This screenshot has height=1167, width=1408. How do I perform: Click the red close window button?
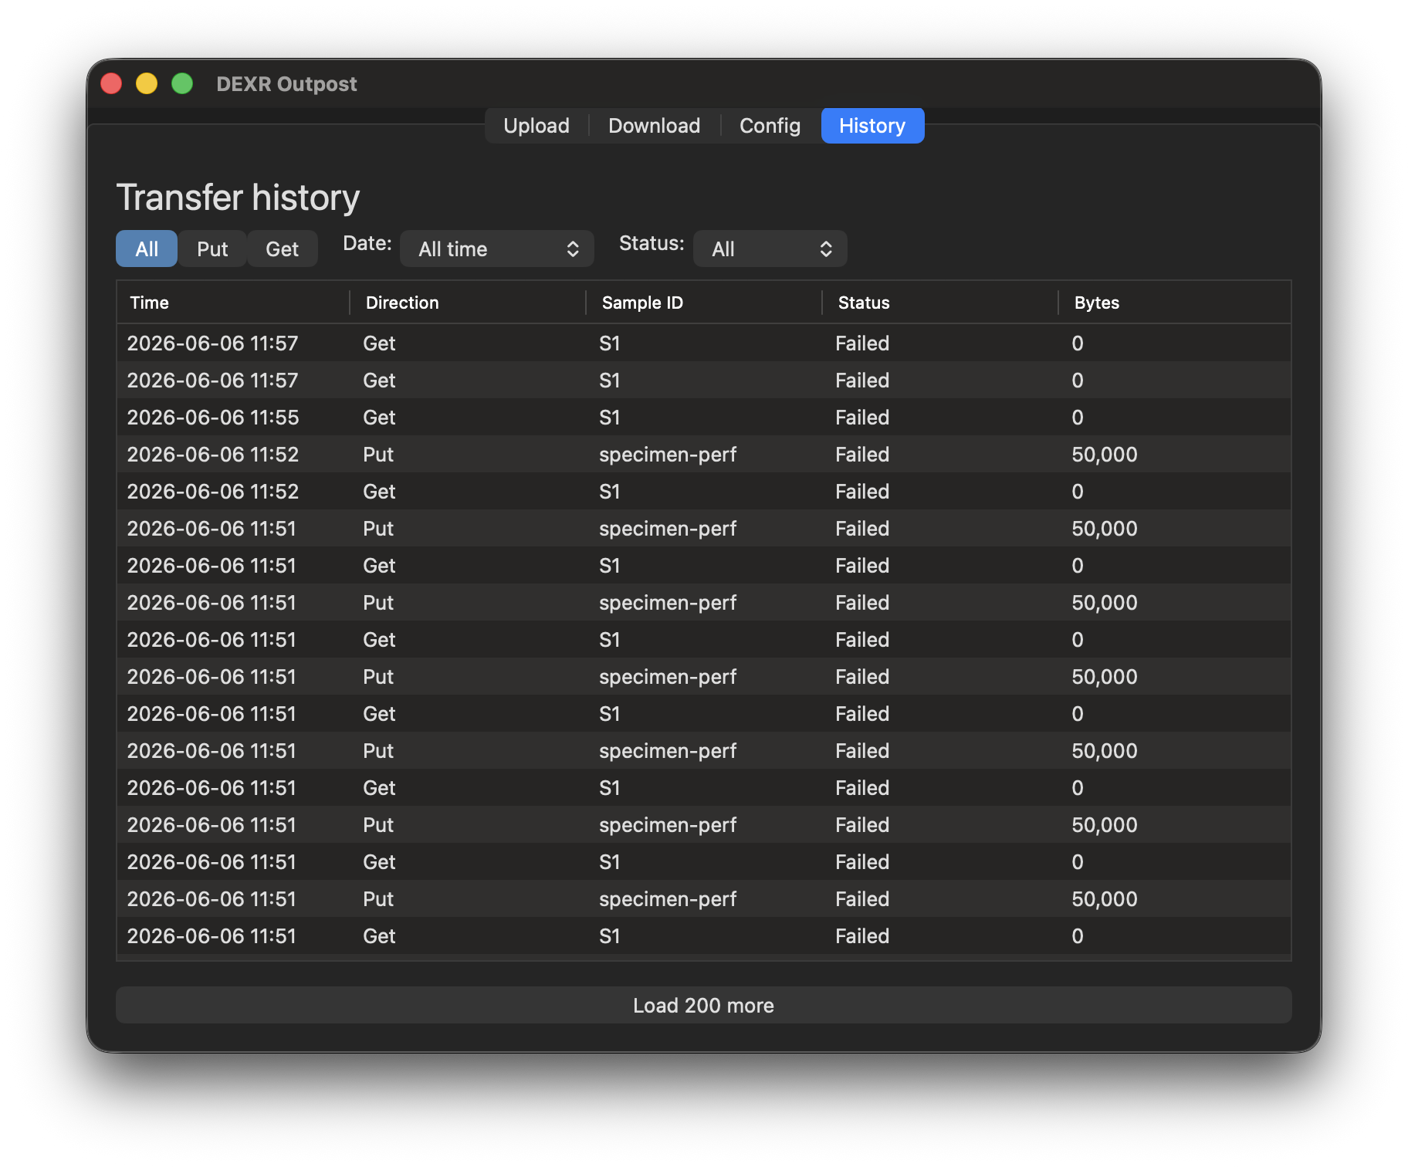(x=111, y=83)
